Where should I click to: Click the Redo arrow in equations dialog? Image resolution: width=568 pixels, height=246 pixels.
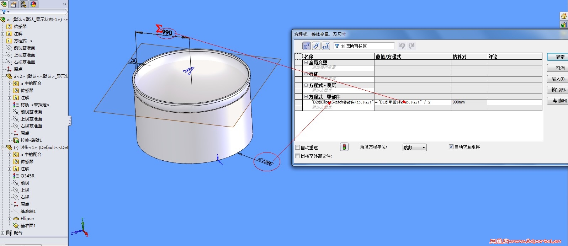coord(412,46)
